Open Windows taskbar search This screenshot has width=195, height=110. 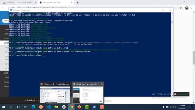coord(11,107)
